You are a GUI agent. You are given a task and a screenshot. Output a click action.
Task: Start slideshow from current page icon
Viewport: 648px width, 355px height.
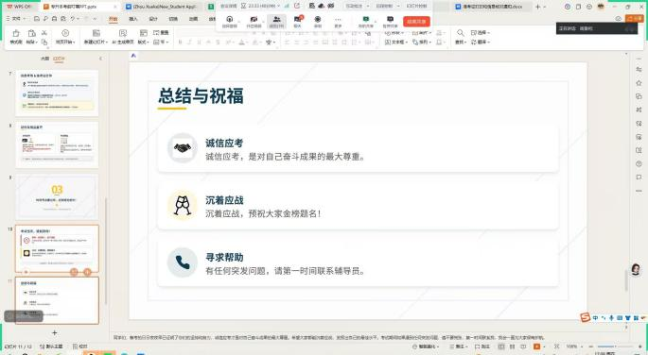(65, 33)
